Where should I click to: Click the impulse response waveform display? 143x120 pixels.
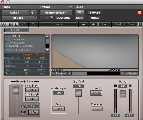95,51
